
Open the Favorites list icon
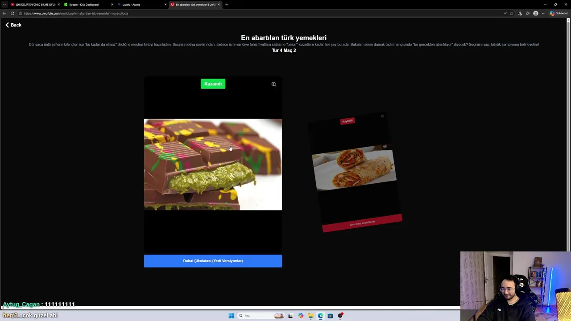[528, 13]
